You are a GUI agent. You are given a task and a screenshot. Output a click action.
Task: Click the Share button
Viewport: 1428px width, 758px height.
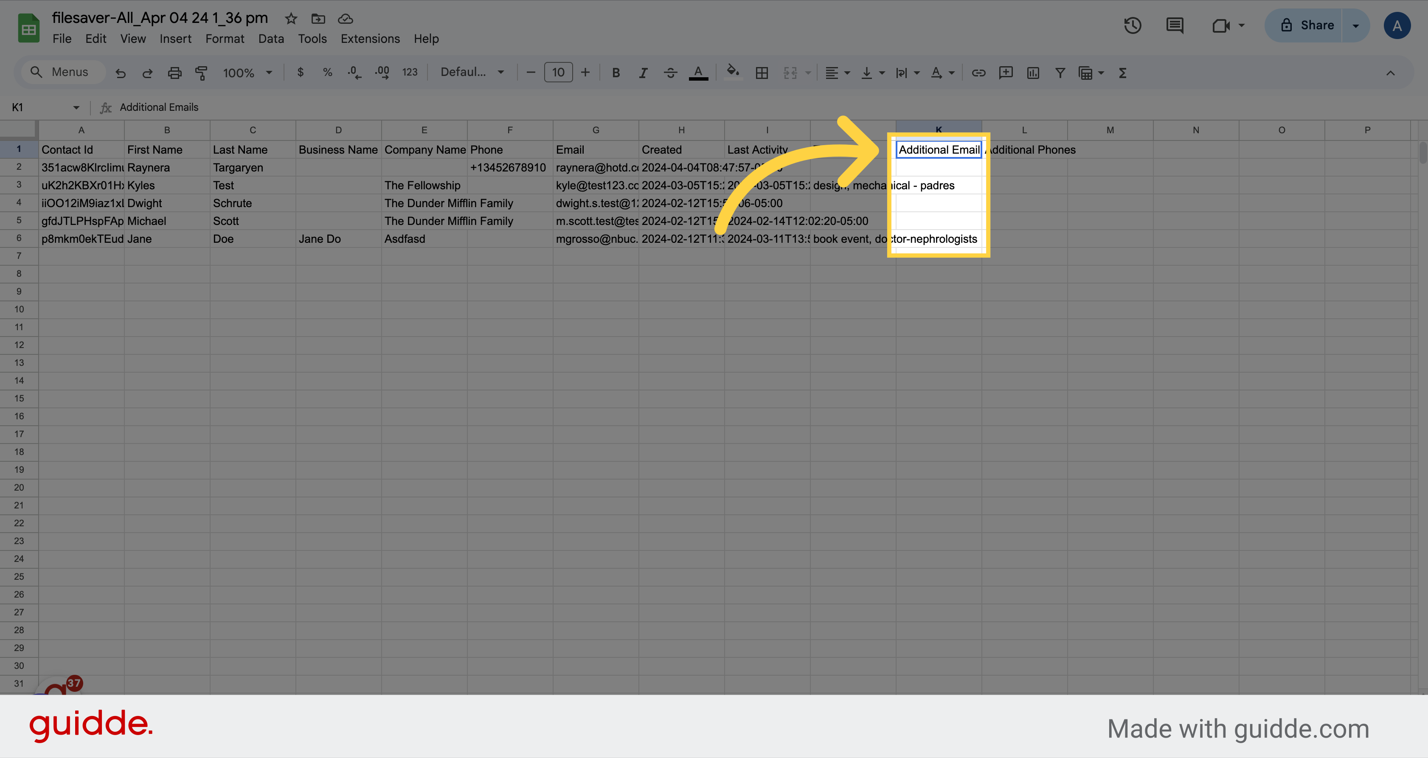click(x=1304, y=25)
